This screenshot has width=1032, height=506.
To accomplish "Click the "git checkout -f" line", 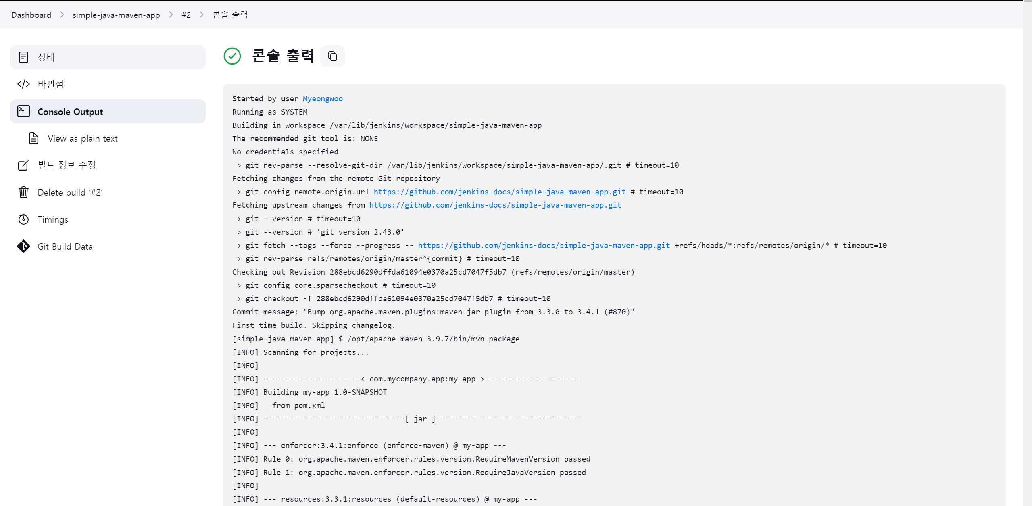I will [x=394, y=299].
